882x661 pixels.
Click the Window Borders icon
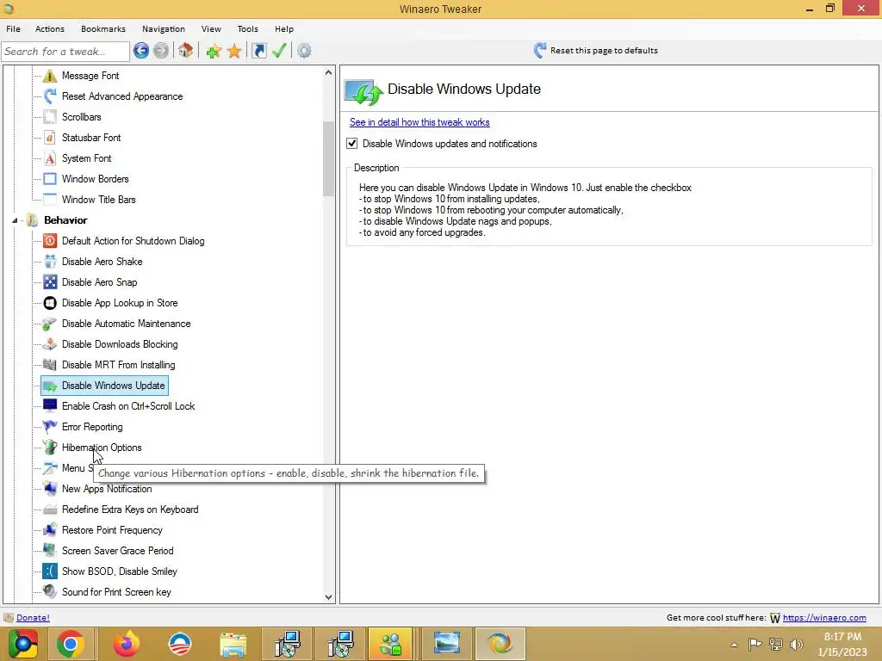coord(49,179)
